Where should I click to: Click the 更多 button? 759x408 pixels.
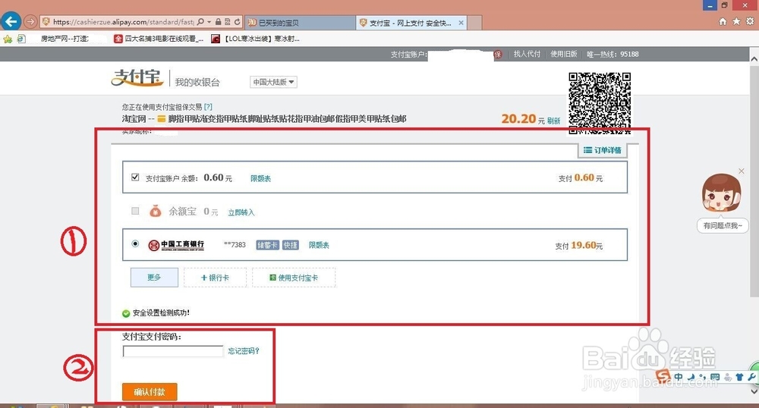(x=154, y=278)
